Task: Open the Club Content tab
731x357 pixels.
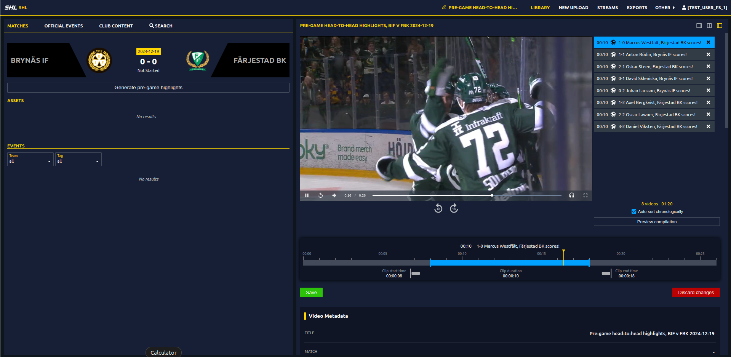Action: [x=116, y=26]
